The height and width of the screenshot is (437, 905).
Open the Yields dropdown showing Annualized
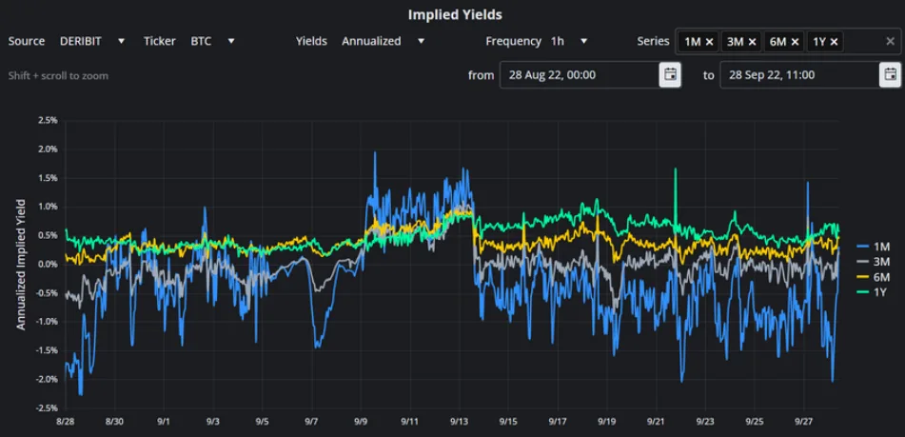pos(384,41)
